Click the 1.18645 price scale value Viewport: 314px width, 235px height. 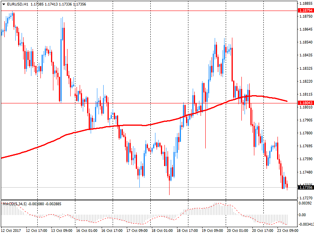click(x=306, y=29)
